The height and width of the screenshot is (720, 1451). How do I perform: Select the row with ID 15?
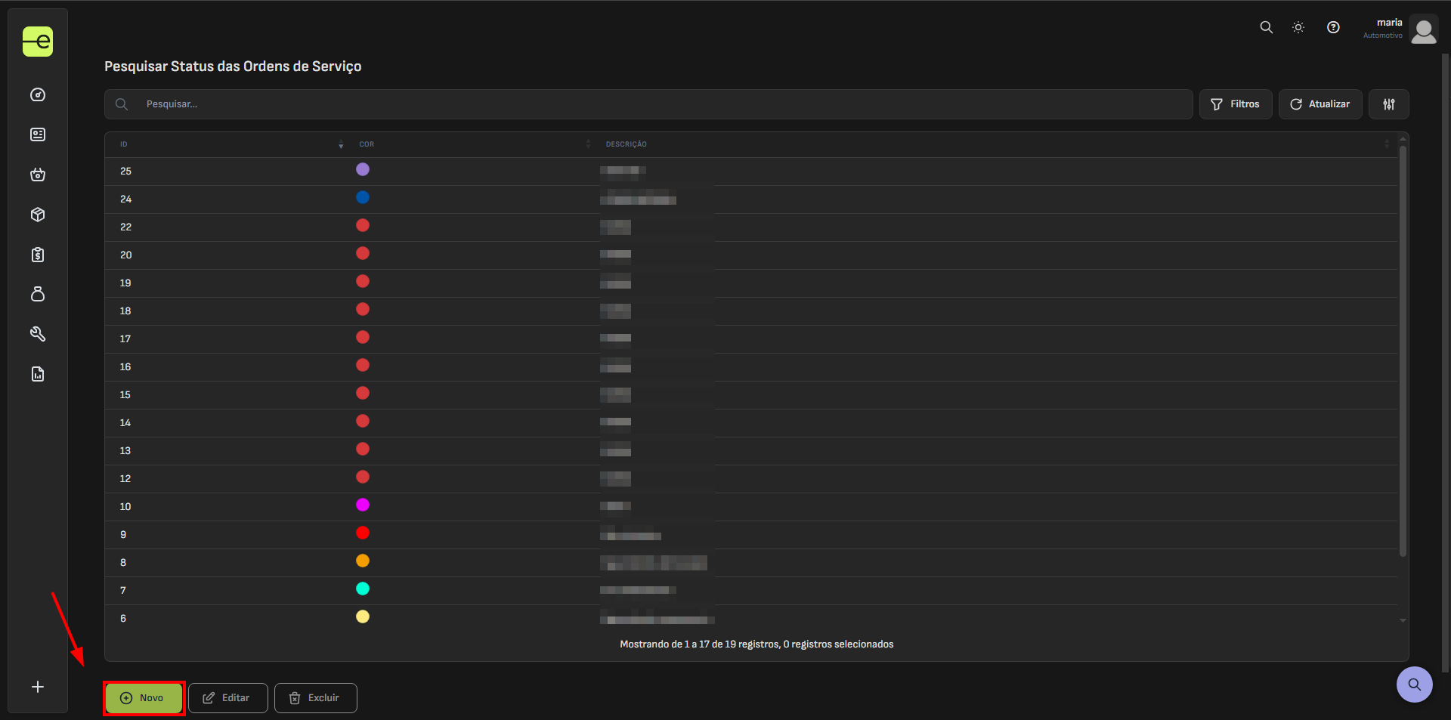(751, 395)
